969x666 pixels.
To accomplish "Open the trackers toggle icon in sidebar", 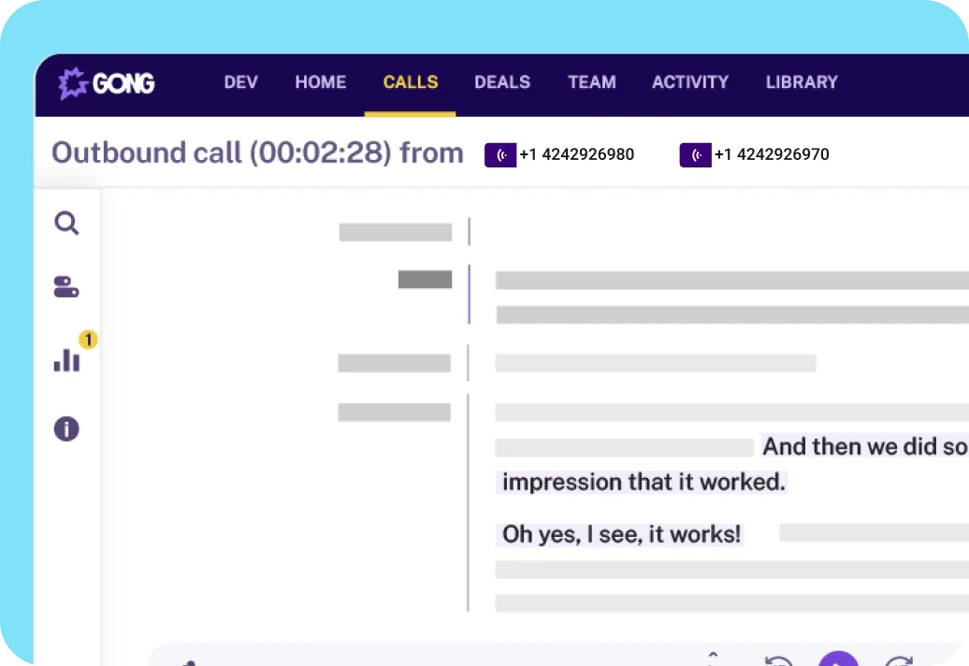I will (66, 286).
